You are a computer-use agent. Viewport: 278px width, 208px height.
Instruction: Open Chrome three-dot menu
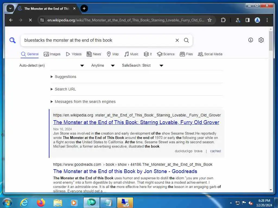click(x=267, y=20)
